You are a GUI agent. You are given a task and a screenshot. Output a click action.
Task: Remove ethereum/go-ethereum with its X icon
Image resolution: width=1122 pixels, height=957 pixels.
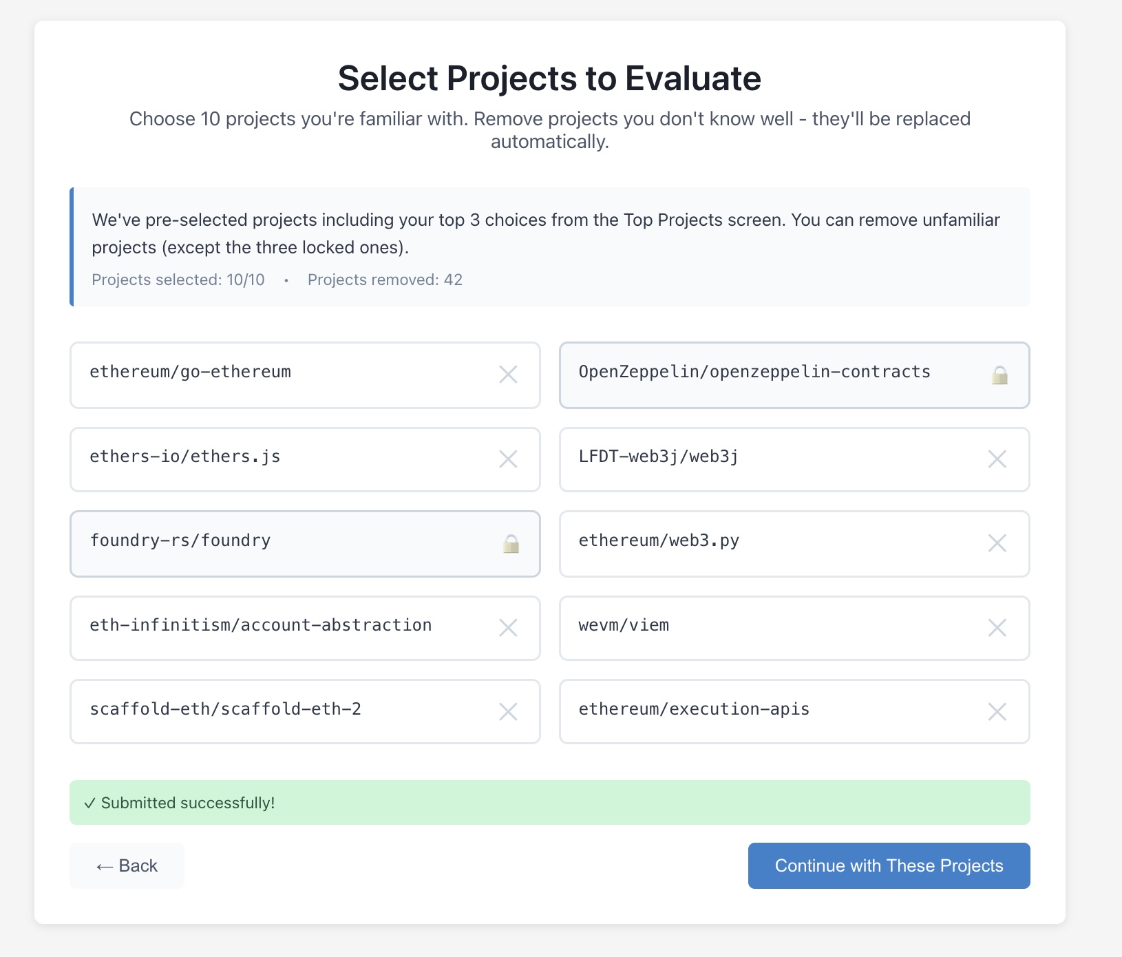(x=508, y=375)
